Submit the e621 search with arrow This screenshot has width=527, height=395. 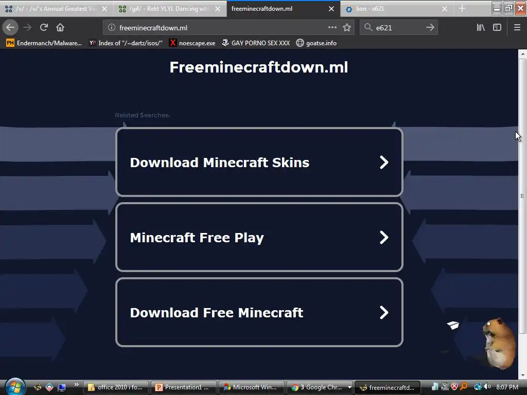[430, 28]
